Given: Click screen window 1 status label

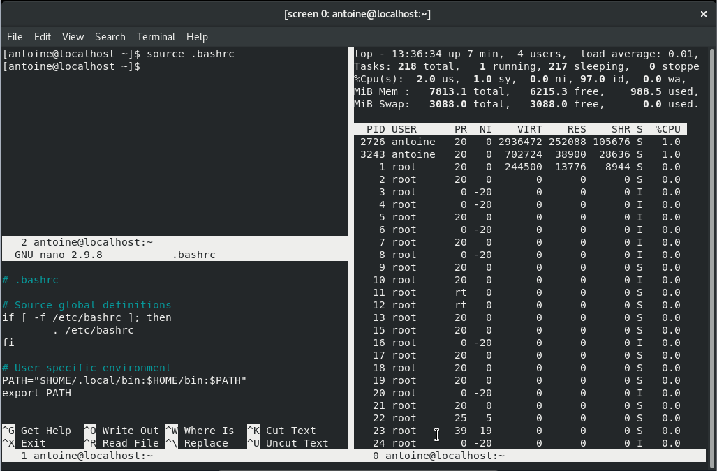Looking at the screenshot, I should coord(87,456).
